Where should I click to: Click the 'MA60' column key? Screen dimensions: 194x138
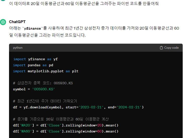(26, 131)
